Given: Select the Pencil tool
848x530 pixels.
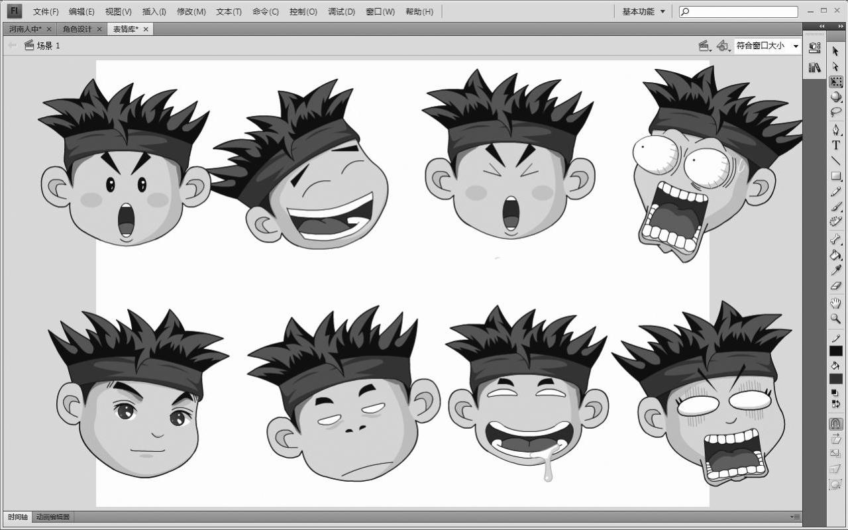Looking at the screenshot, I should tap(835, 191).
